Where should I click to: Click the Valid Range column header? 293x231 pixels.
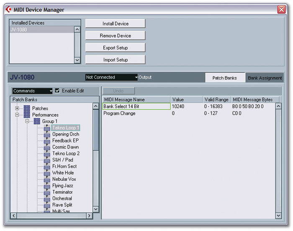217,100
